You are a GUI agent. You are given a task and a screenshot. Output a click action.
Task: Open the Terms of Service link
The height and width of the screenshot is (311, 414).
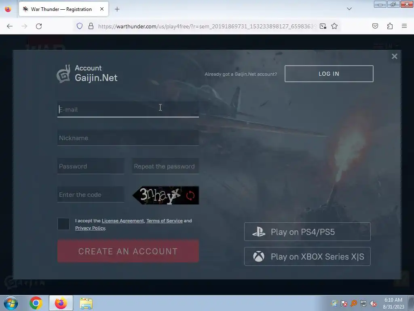(165, 221)
